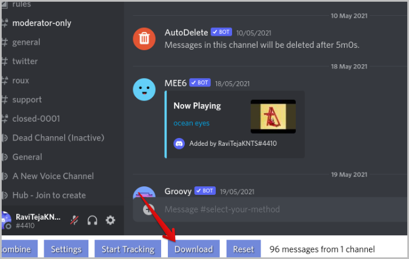Click AutoDelete bot trash avatar
Screen dimensions: 409x259
(x=144, y=39)
